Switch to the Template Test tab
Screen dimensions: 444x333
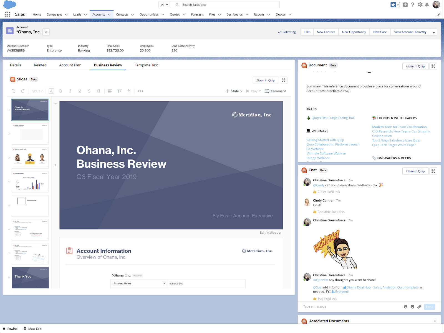coord(146,65)
